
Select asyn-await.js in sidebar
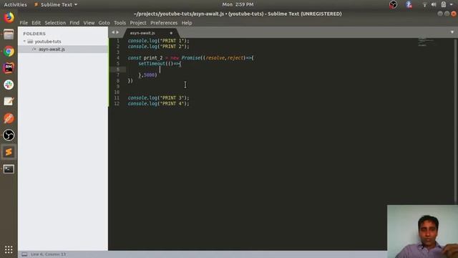point(52,49)
